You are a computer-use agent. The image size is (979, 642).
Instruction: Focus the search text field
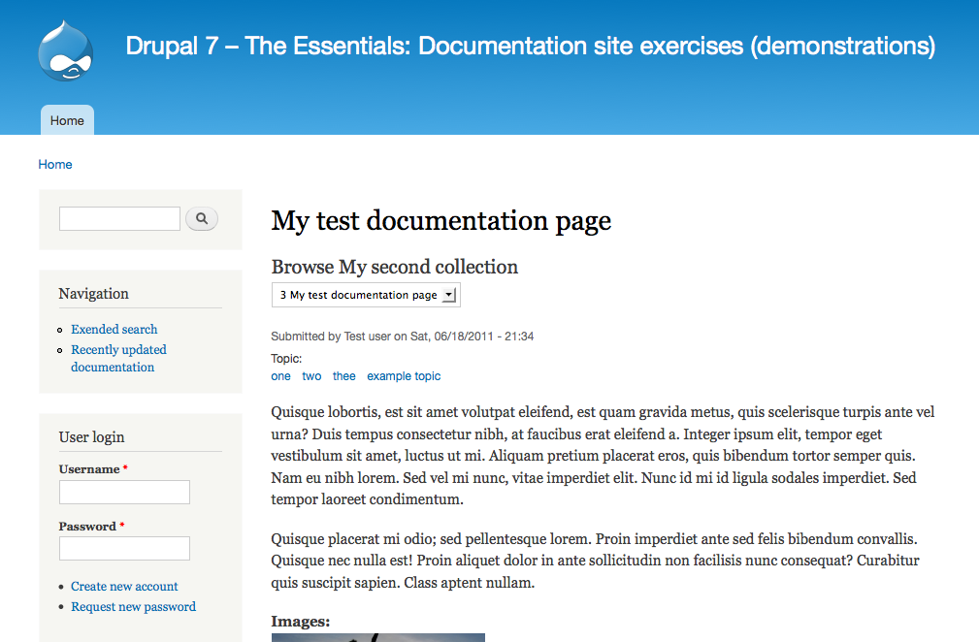[119, 219]
